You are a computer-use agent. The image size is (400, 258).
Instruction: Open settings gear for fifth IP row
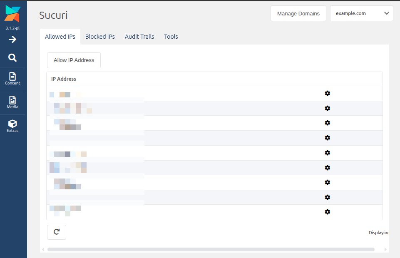327,153
